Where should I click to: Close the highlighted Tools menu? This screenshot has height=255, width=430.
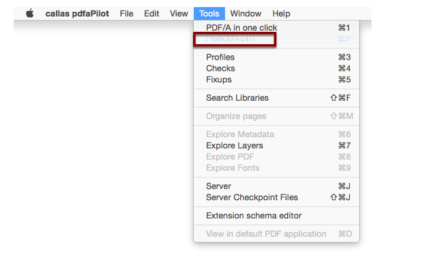click(x=209, y=14)
